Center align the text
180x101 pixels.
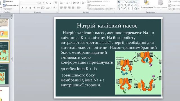click(65, 8)
